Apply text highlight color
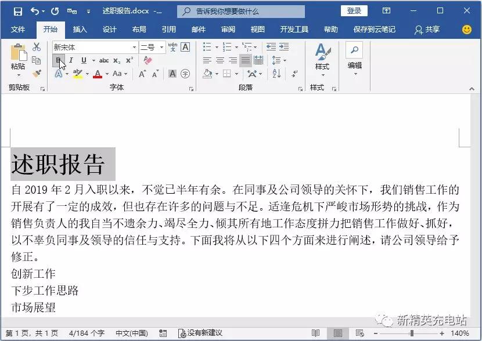The image size is (482, 341). point(79,74)
